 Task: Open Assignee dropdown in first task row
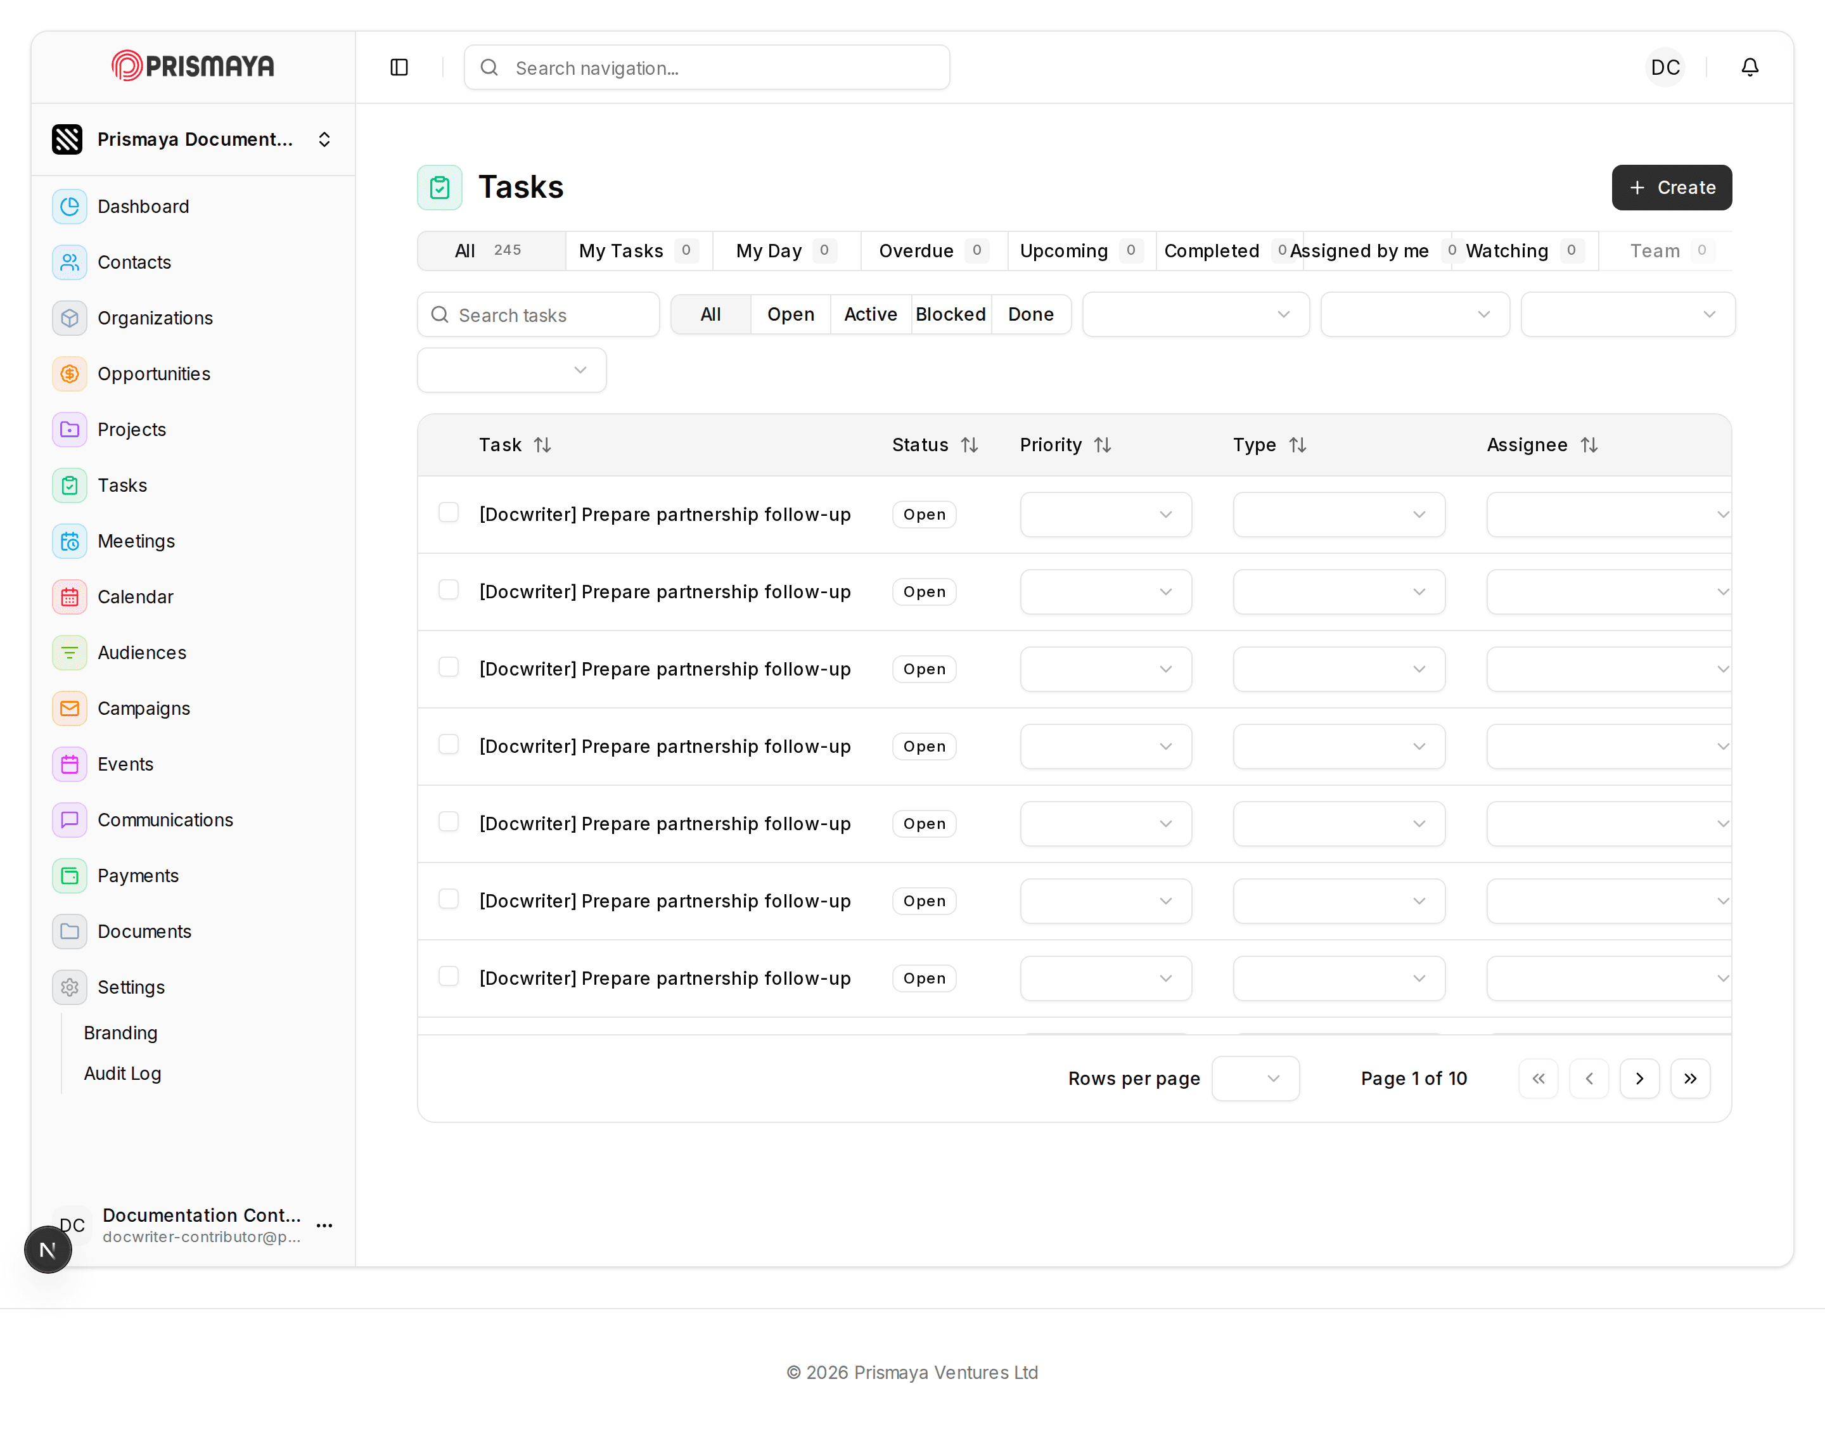click(1608, 515)
